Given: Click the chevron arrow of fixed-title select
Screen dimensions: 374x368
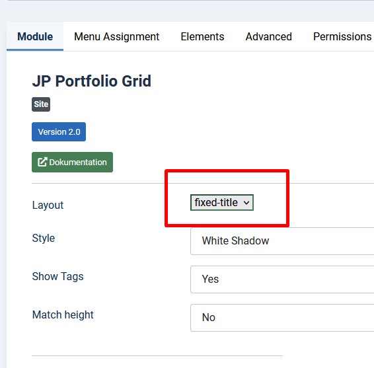Looking at the screenshot, I should (246, 203).
